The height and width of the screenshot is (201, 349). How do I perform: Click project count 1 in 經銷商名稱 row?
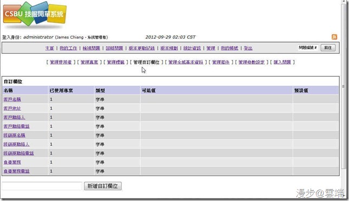tap(51, 135)
